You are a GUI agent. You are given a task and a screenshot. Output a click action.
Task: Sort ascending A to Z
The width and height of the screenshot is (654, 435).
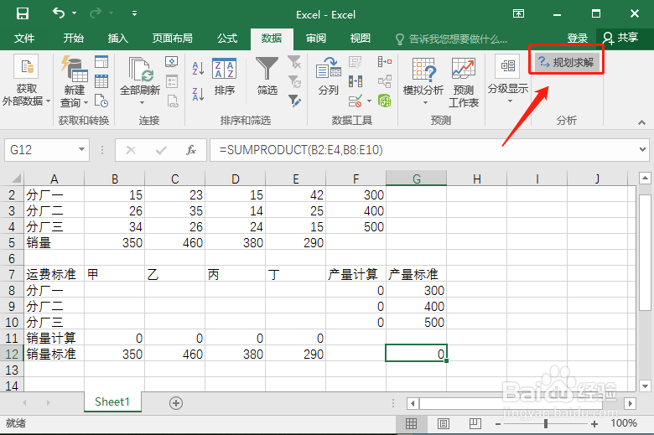click(198, 69)
